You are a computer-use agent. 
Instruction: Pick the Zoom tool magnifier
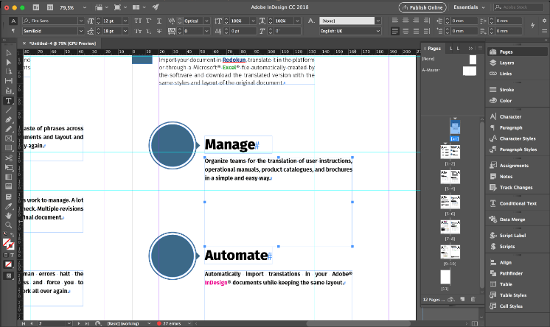point(9,225)
